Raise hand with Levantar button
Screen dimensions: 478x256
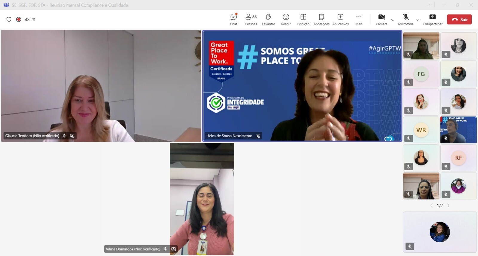[268, 19]
